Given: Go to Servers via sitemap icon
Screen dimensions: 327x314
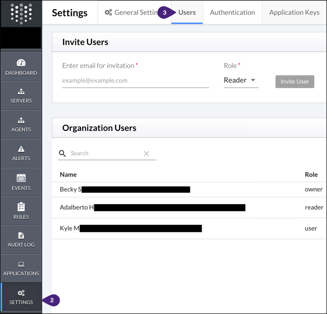Looking at the screenshot, I should (21, 91).
